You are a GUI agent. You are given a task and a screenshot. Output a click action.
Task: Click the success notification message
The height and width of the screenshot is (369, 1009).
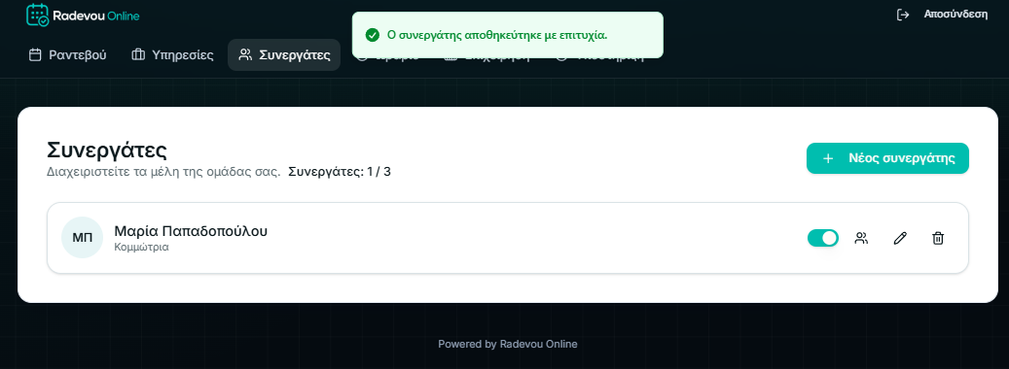pos(508,35)
